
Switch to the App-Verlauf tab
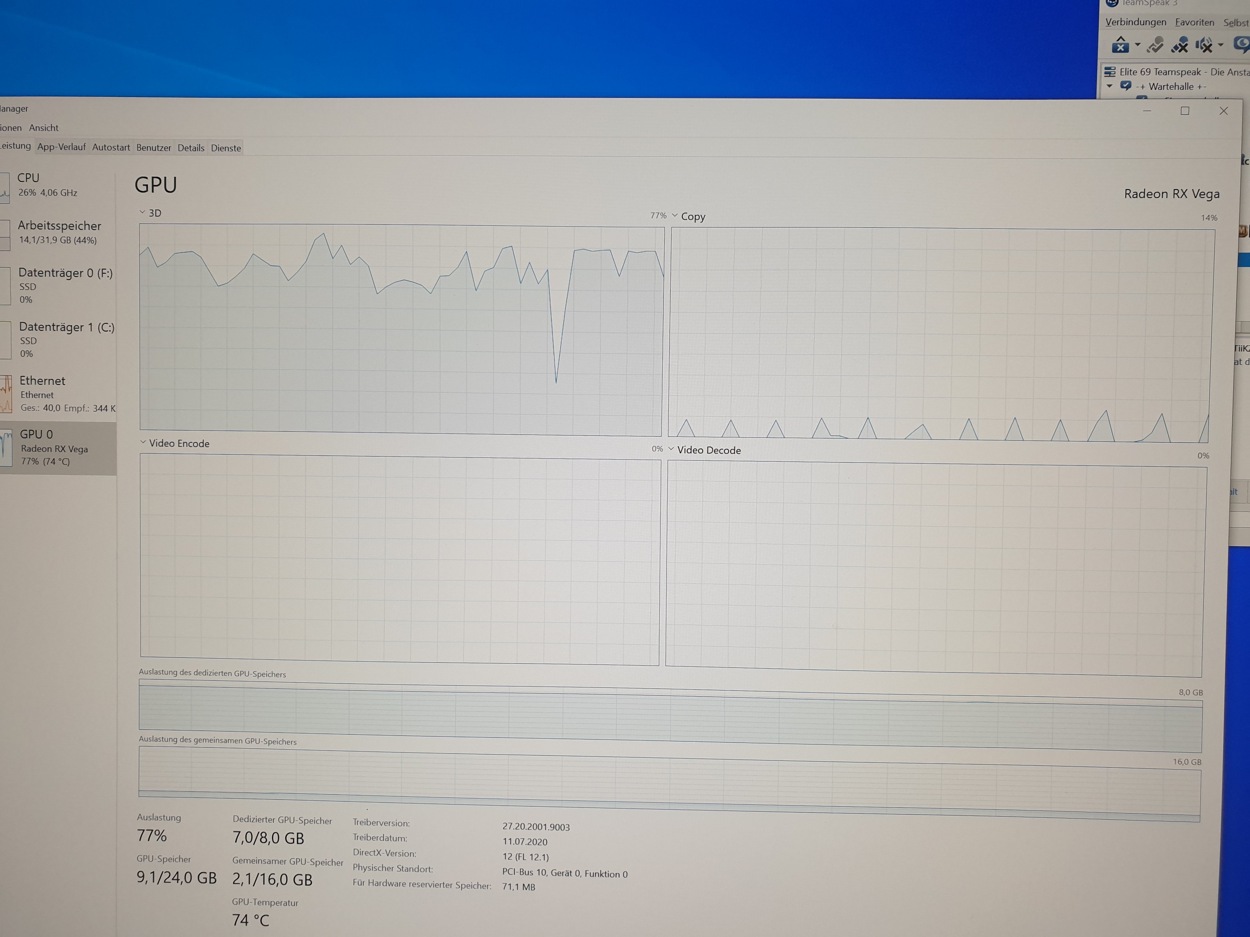[x=61, y=147]
